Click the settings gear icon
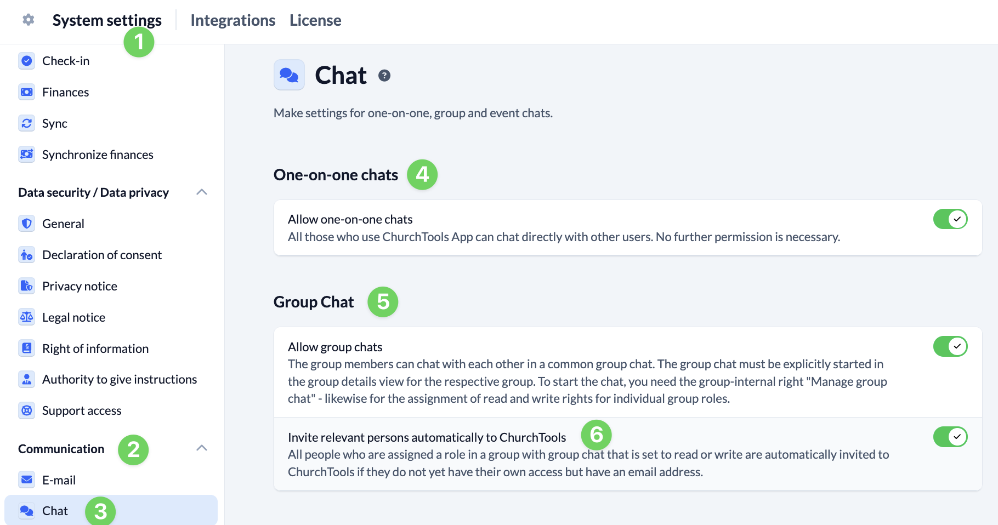This screenshot has height=525, width=998. (x=29, y=20)
